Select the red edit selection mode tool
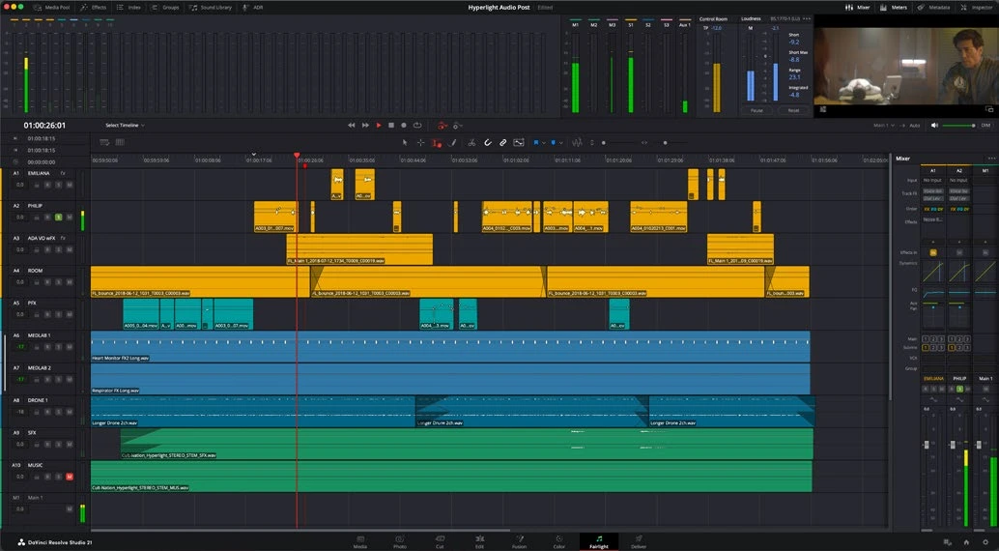 click(437, 143)
